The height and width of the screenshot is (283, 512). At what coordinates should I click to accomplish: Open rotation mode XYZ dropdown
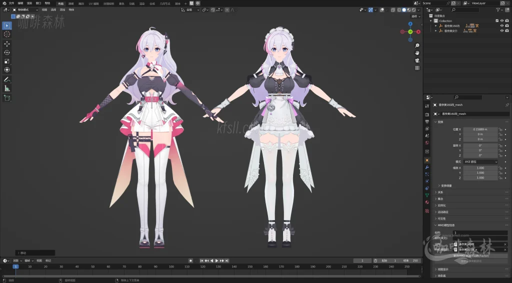tap(480, 162)
